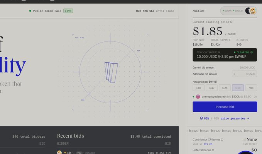Click the shield icon beside 85%
262x154 pixels.
tap(201, 118)
